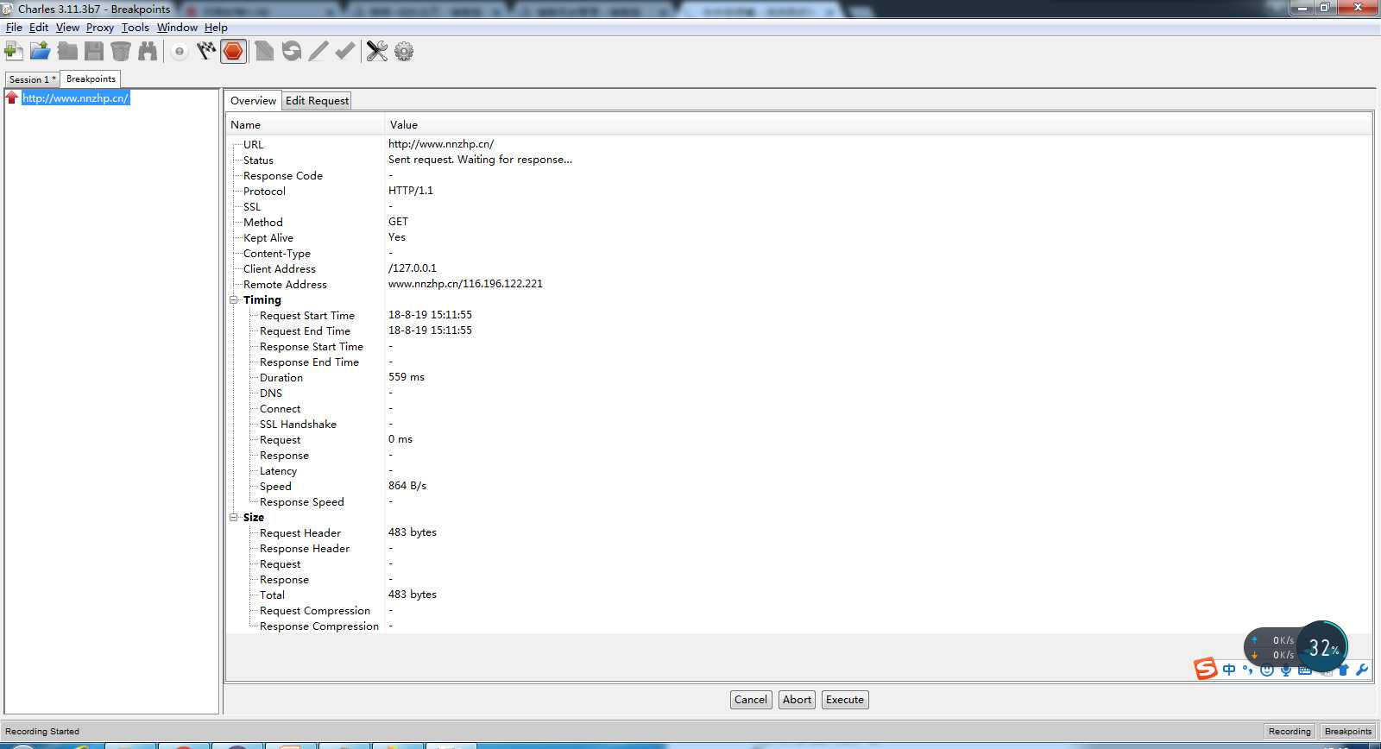This screenshot has width=1381, height=749.
Task: Click the Abort button
Action: pyautogui.click(x=797, y=699)
